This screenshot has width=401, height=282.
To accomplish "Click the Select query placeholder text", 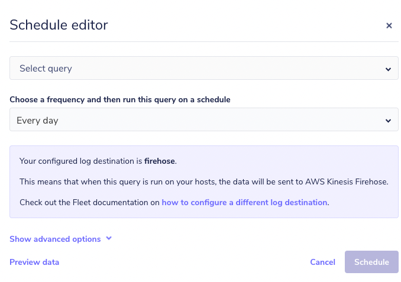I will click(46, 69).
